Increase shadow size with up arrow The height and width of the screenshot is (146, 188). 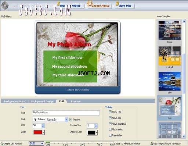(x=96, y=125)
